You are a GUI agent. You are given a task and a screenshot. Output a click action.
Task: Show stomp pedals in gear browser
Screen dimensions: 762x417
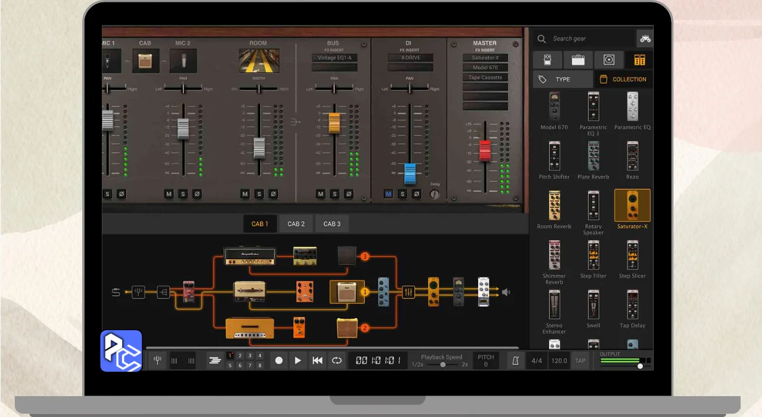[x=548, y=60]
